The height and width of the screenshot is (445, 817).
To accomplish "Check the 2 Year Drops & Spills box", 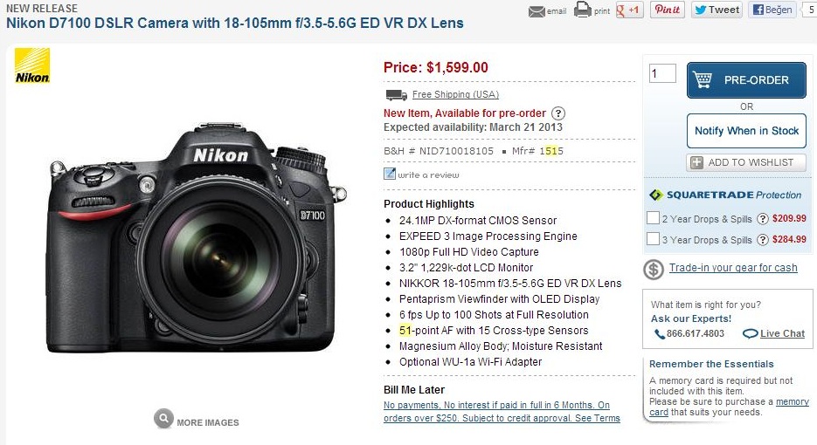I will pyautogui.click(x=653, y=217).
